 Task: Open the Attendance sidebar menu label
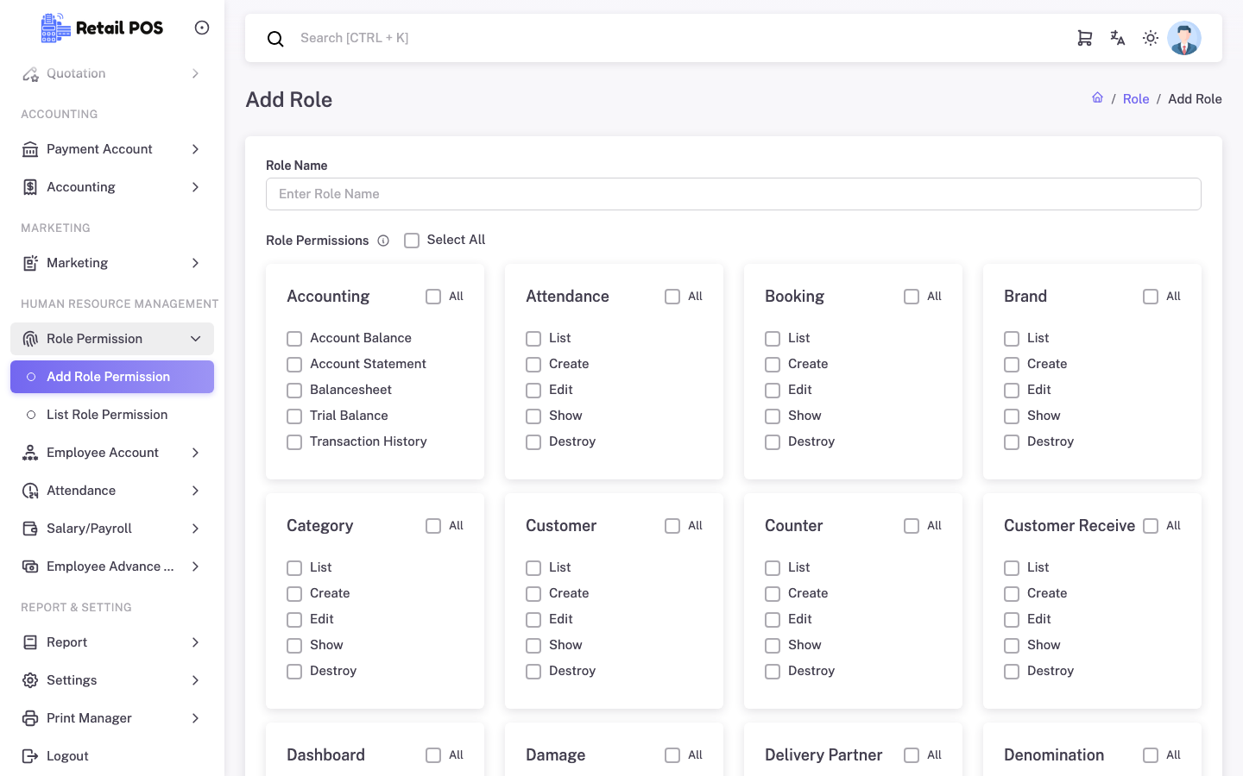tap(81, 491)
